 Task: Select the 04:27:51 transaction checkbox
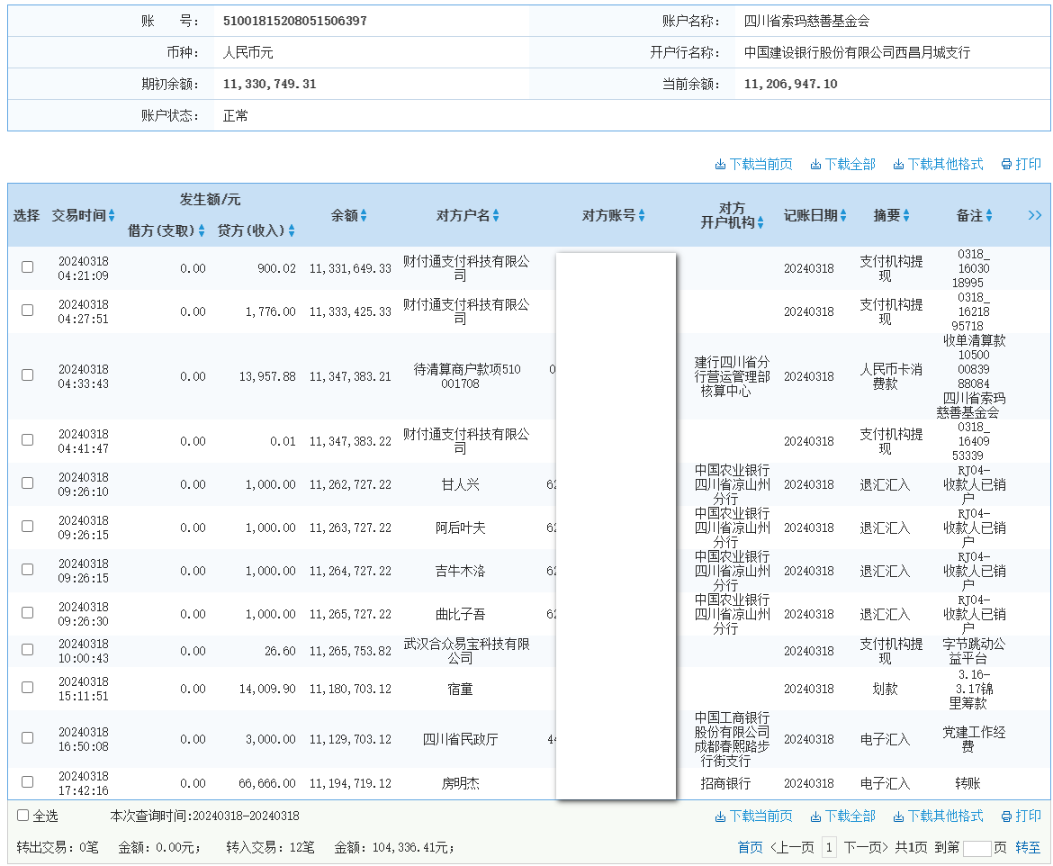pyautogui.click(x=28, y=310)
